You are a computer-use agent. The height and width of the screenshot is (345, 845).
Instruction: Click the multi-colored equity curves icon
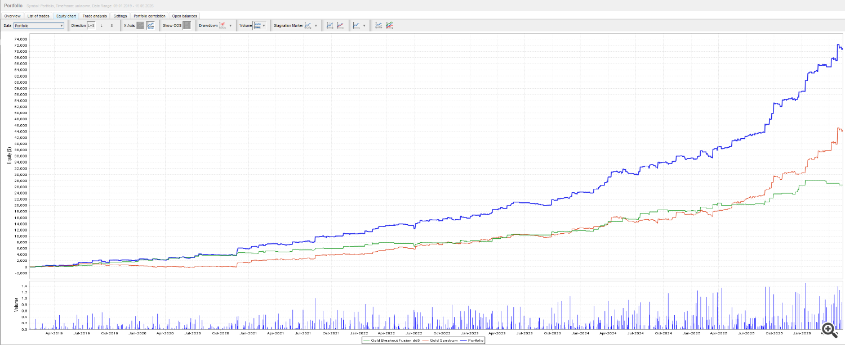point(389,25)
